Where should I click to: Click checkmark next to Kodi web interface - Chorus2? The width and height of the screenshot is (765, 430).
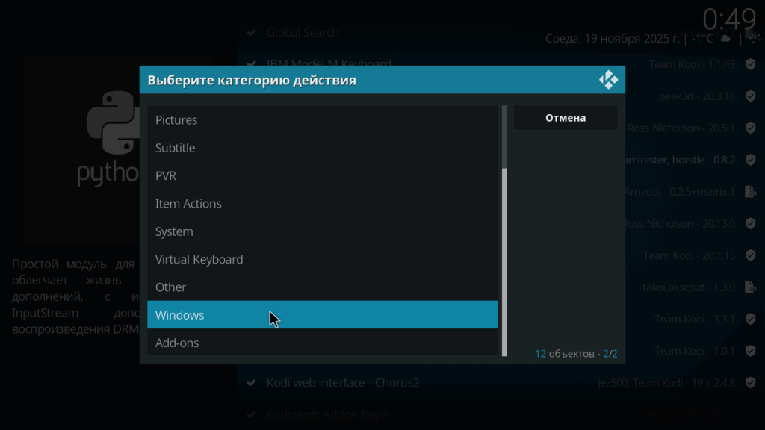tap(252, 383)
